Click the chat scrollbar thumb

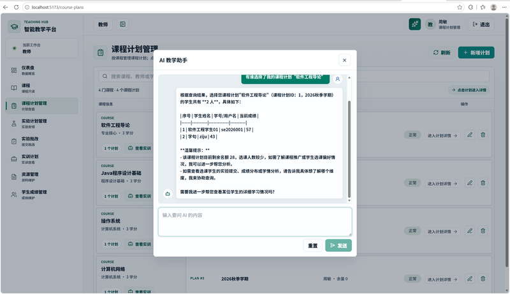(x=349, y=149)
